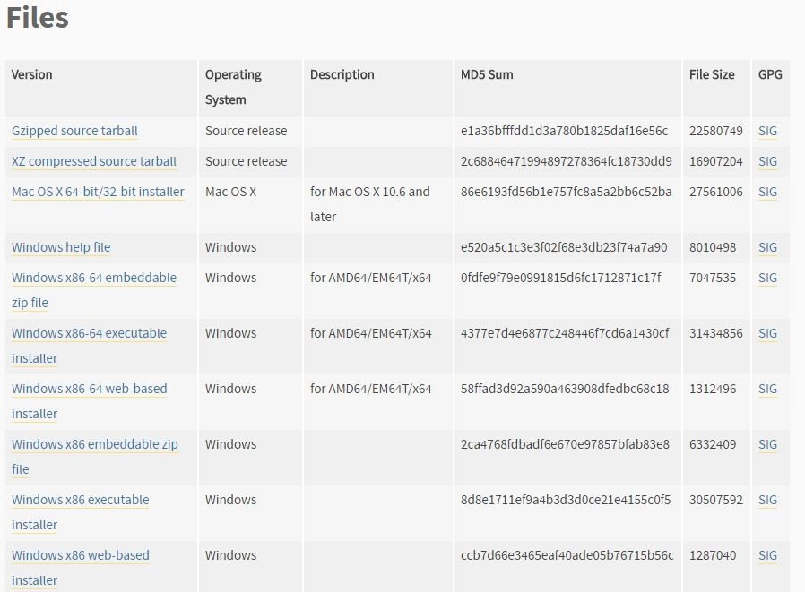Viewport: 805px width, 592px height.
Task: Select MD5 sum e1a36bfffdd1d3a780b1825daf16e56c
Action: 564,131
